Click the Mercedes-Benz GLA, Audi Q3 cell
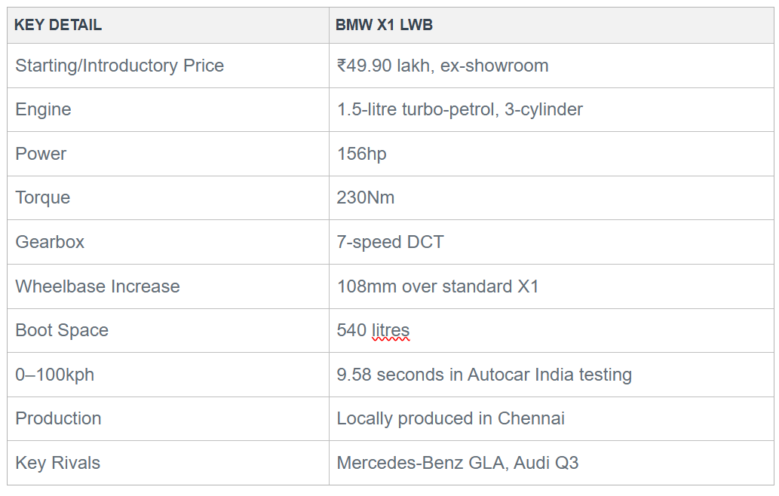This screenshot has width=779, height=496. (551, 463)
